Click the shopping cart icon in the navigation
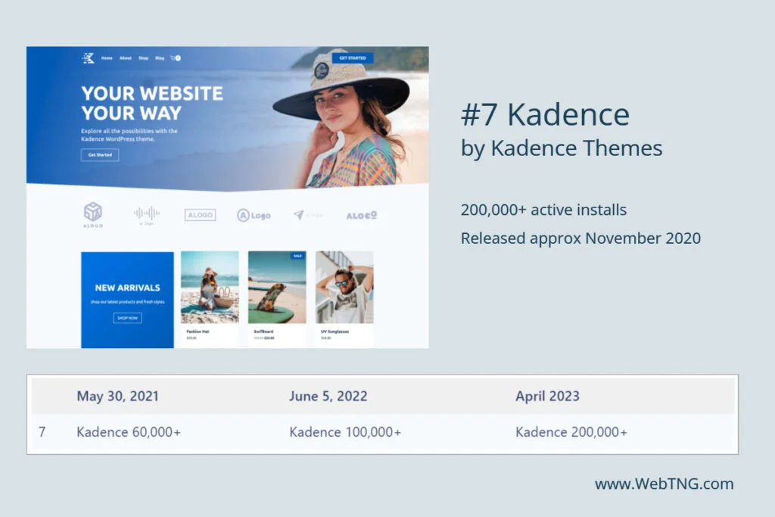This screenshot has width=775, height=517. tap(176, 58)
